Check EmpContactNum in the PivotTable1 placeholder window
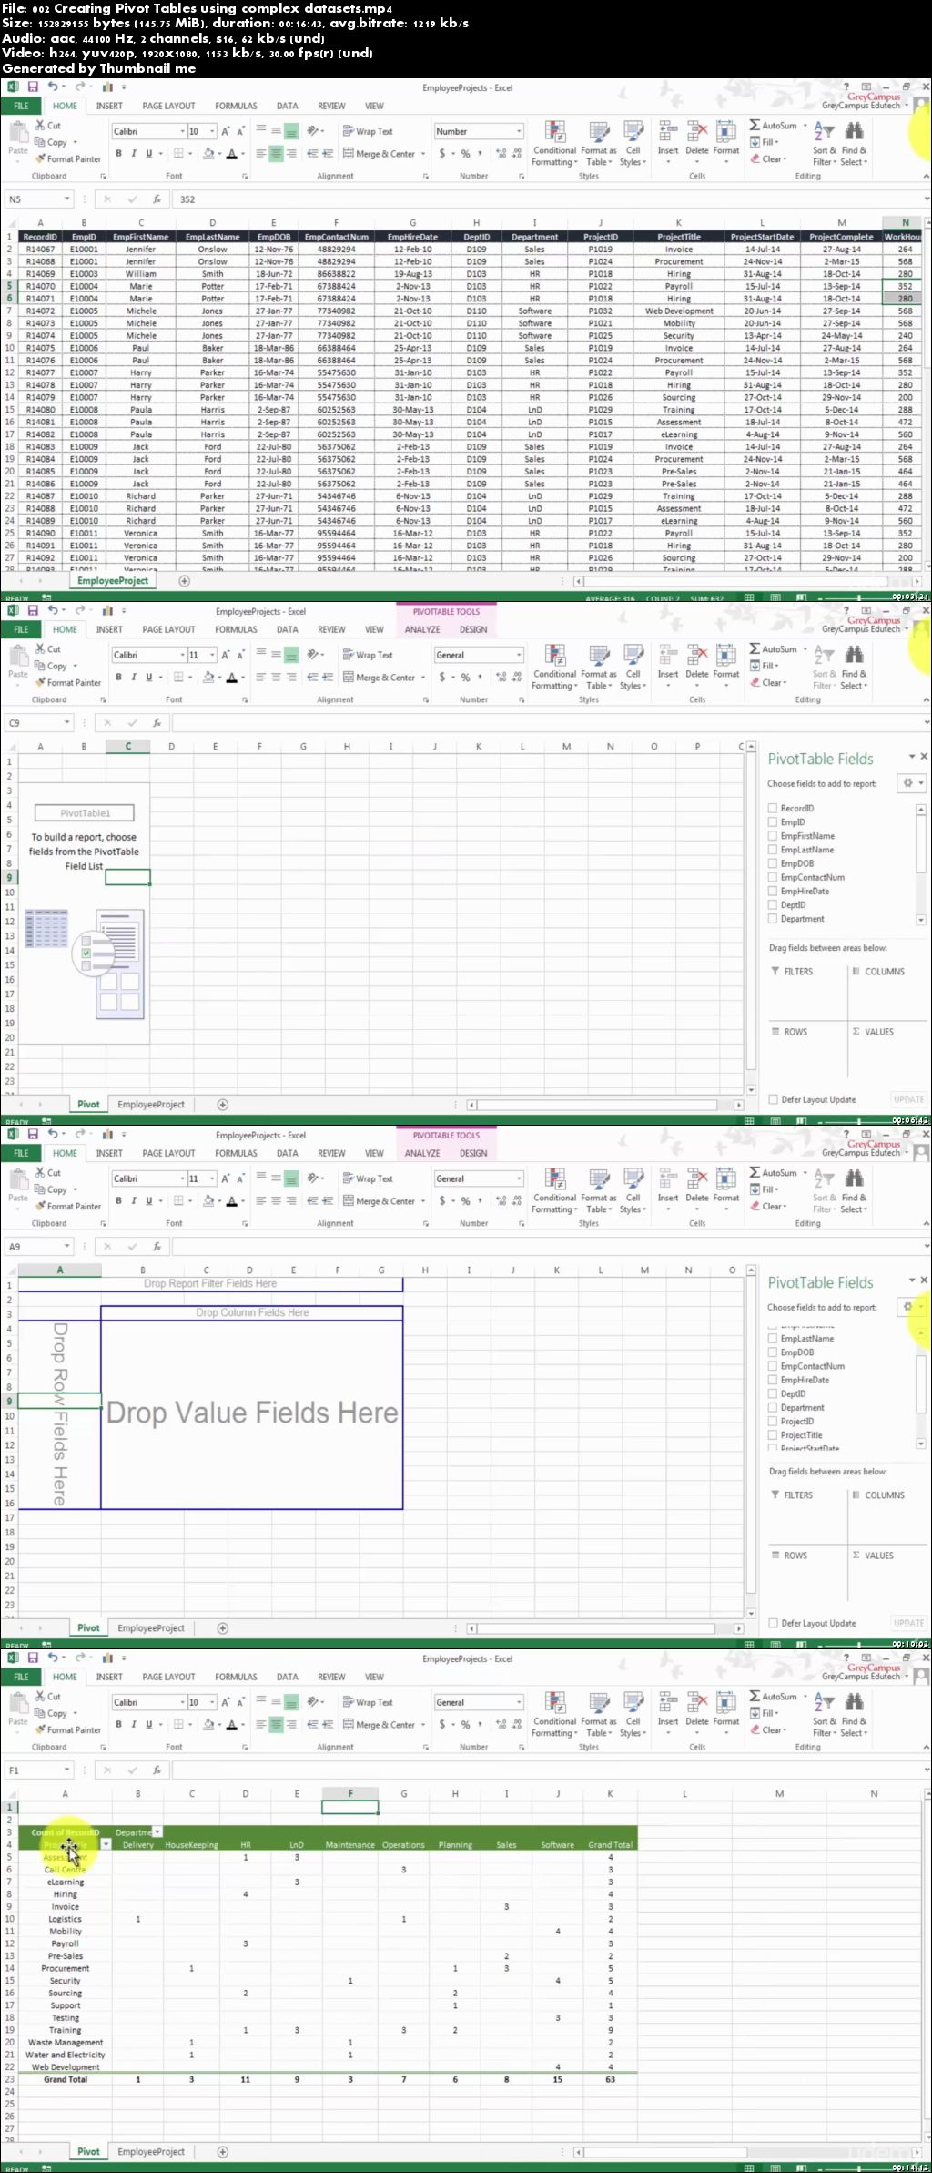Image resolution: width=932 pixels, height=2173 pixels. tap(773, 878)
